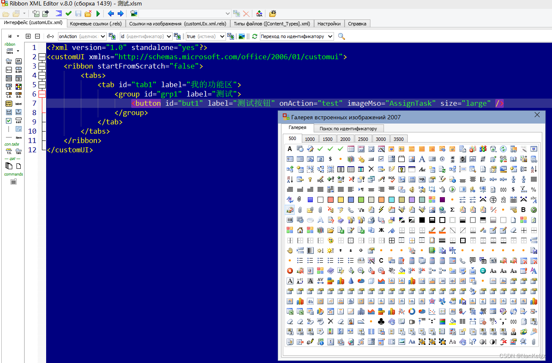The width and height of the screenshot is (552, 363).
Task: Insert a checkBox snippet from the left sidebar
Action: point(9,121)
